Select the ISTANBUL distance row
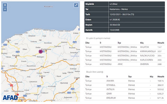Viewport: 167px width, 104px height. [x=125, y=85]
